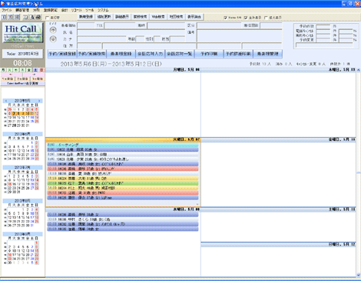Click the 氏名 input field
The width and height of the screenshot is (361, 281).
[x=131, y=32]
